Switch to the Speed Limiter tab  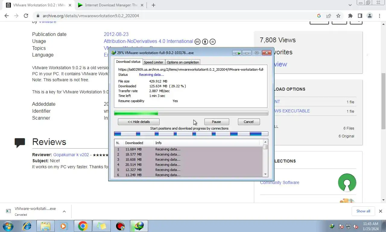[153, 62]
